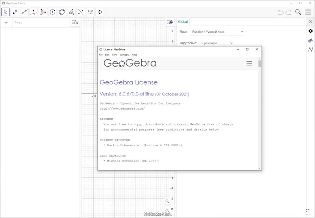The image size is (315, 218).
Task: Open the Graphics settings side icon
Action: (311, 40)
